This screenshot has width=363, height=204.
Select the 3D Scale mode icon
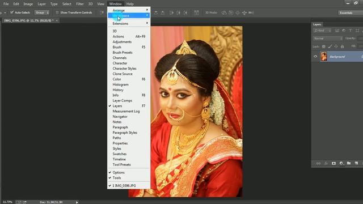[251, 12]
